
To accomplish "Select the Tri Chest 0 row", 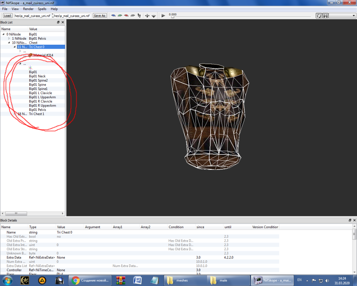I will pos(32,47).
